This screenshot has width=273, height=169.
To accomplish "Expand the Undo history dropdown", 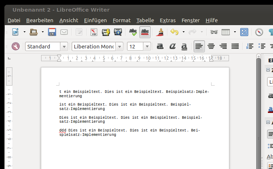I will click(x=183, y=32).
